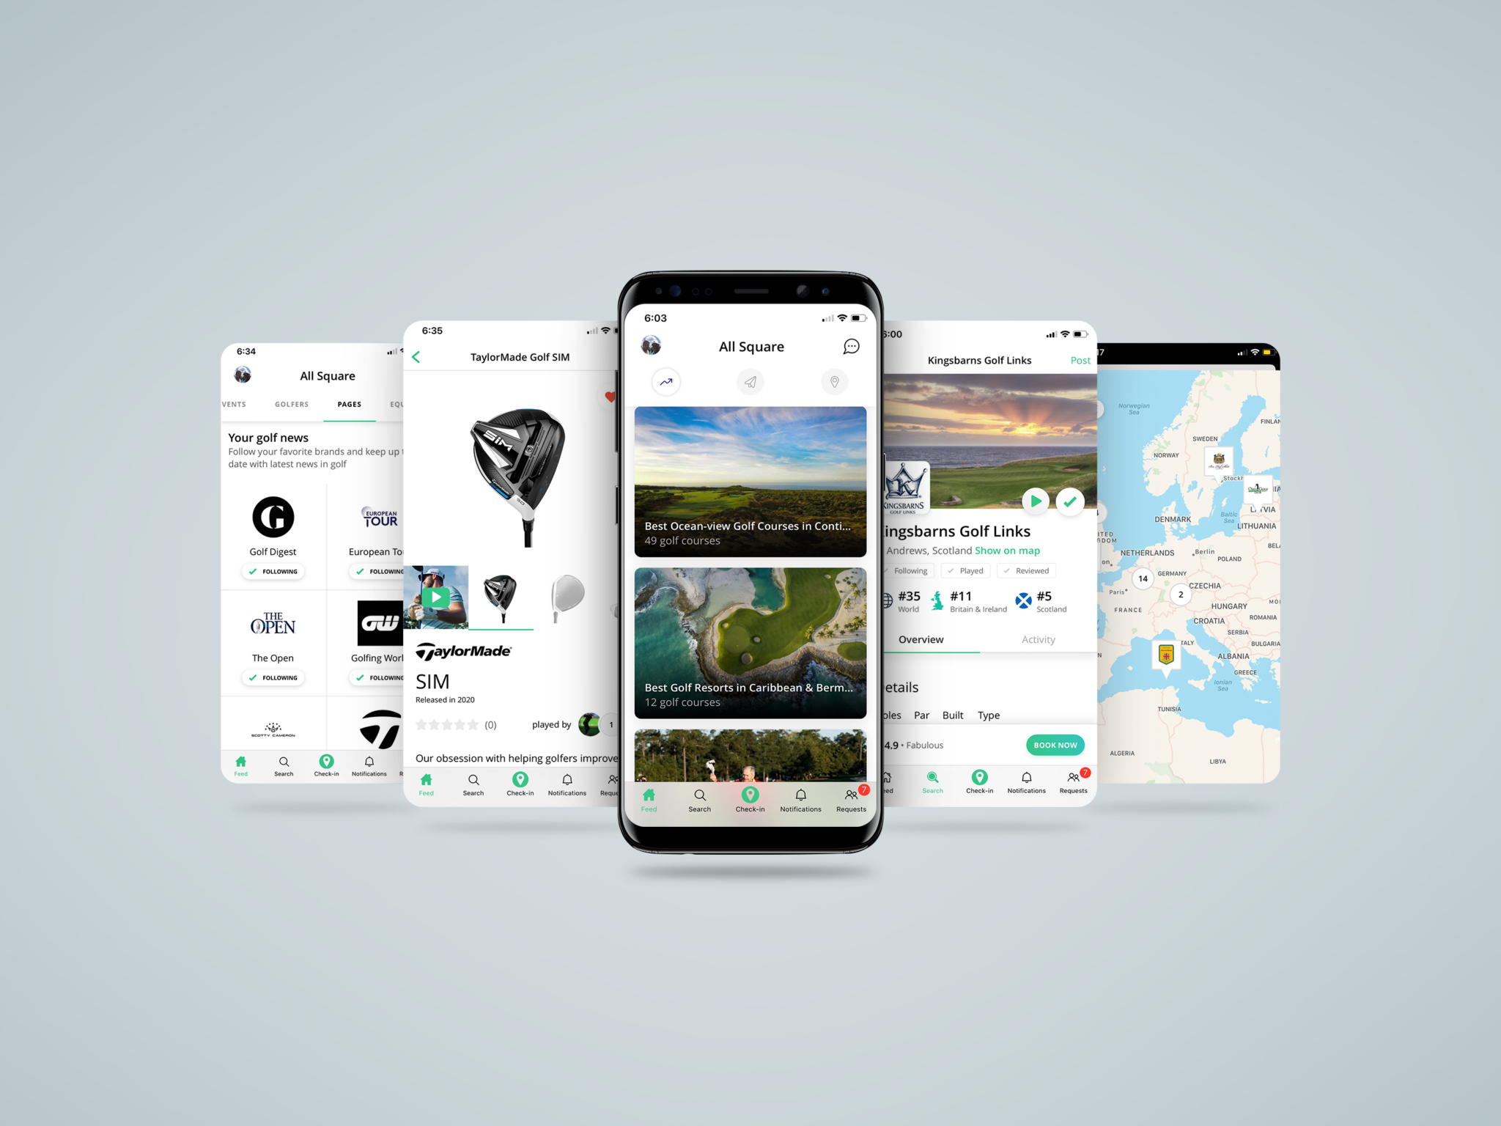Click BOOK NOW button on Kingsbarns page
1501x1126 pixels.
coord(1055,744)
